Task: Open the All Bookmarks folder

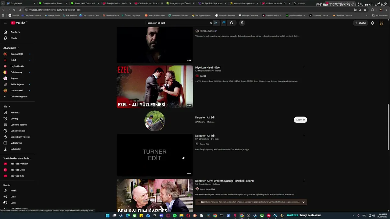Action: click(x=380, y=15)
